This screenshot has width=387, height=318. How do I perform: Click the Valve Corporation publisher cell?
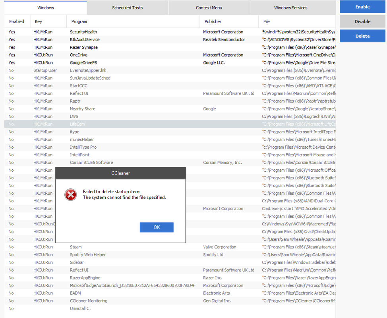point(220,247)
